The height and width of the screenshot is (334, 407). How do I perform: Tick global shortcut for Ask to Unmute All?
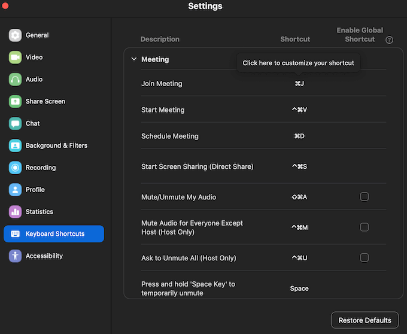[365, 258]
